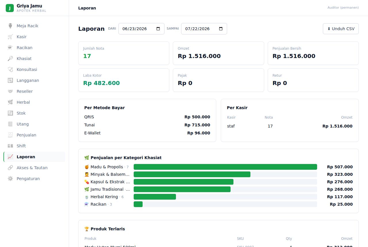368x247 pixels.
Task: Open the Pengaturan gear icon
Action: coord(10,179)
